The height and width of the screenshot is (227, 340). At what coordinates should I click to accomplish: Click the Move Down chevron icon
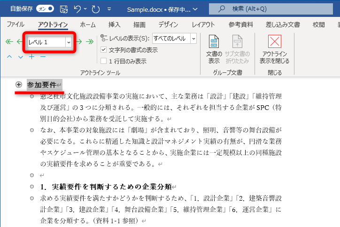point(21,57)
